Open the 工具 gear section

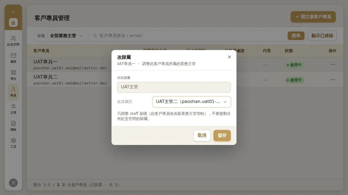point(13,143)
